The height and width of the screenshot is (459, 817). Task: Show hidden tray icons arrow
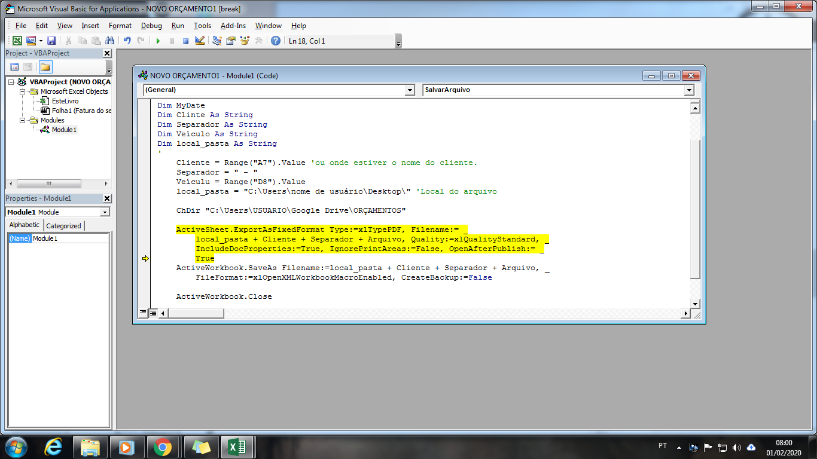click(x=679, y=447)
